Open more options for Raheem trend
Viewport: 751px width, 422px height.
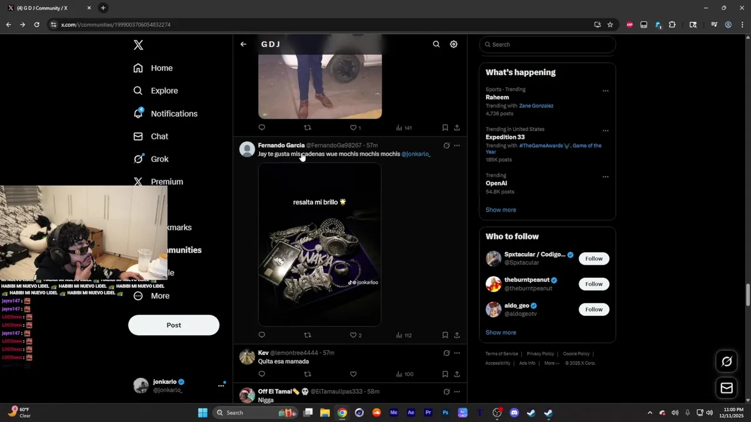pyautogui.click(x=605, y=91)
